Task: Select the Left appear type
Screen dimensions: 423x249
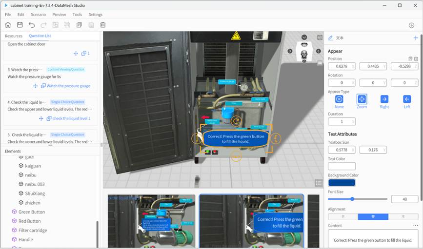Action: coord(407,99)
